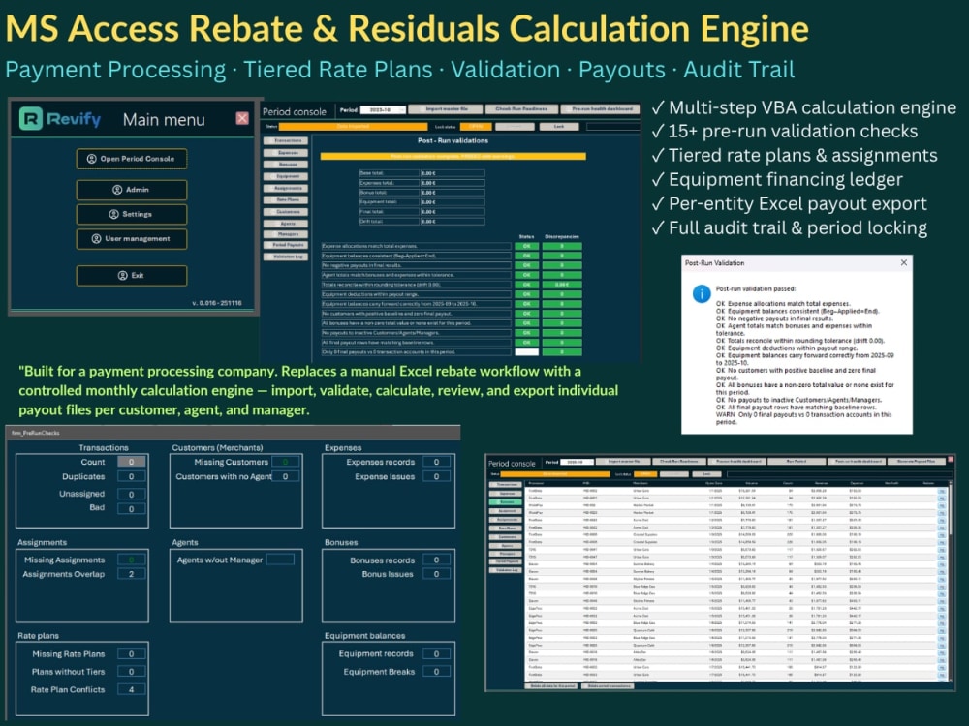969x726 pixels.
Task: Click the Equipment records value field
Action: point(436,653)
